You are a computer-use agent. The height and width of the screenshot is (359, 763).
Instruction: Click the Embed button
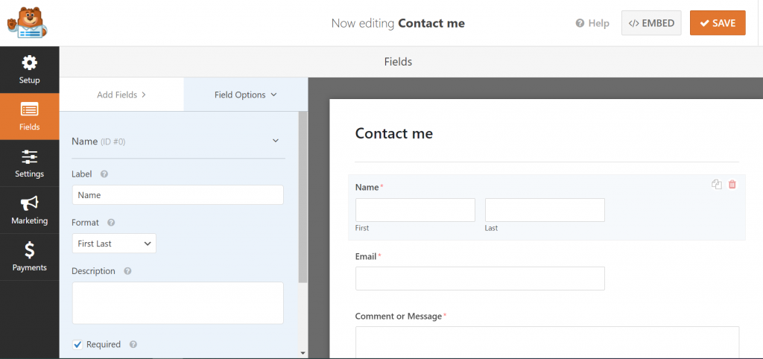(651, 23)
